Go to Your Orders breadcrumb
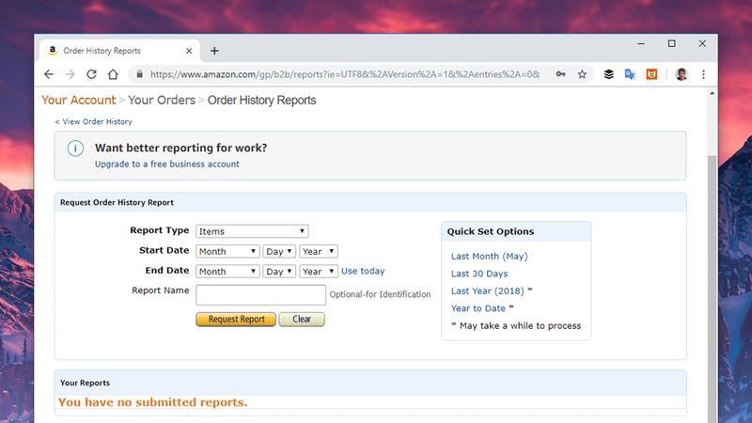The image size is (752, 423). [162, 101]
